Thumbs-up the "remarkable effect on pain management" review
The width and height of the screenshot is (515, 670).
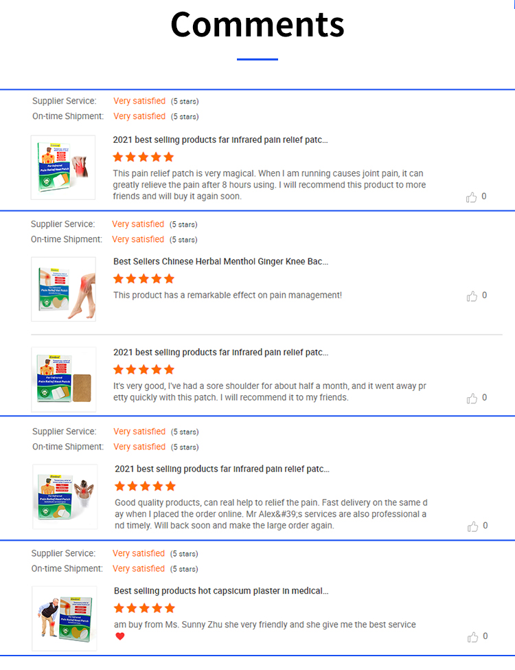472,296
